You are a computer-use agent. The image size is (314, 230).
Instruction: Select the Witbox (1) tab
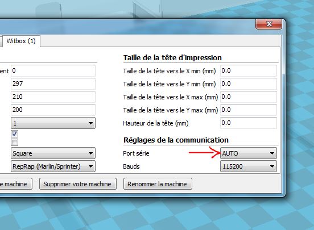[x=21, y=41]
